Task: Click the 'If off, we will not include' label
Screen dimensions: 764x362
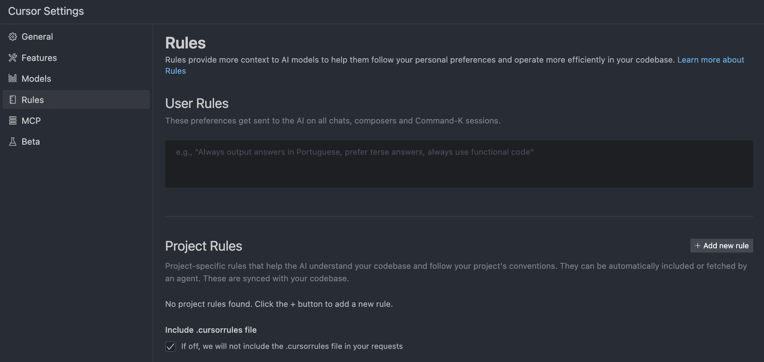Action: tap(292, 346)
